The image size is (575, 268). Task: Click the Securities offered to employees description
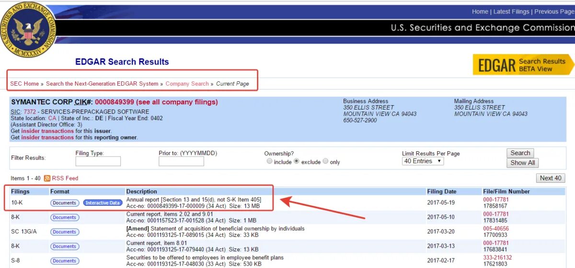205,257
